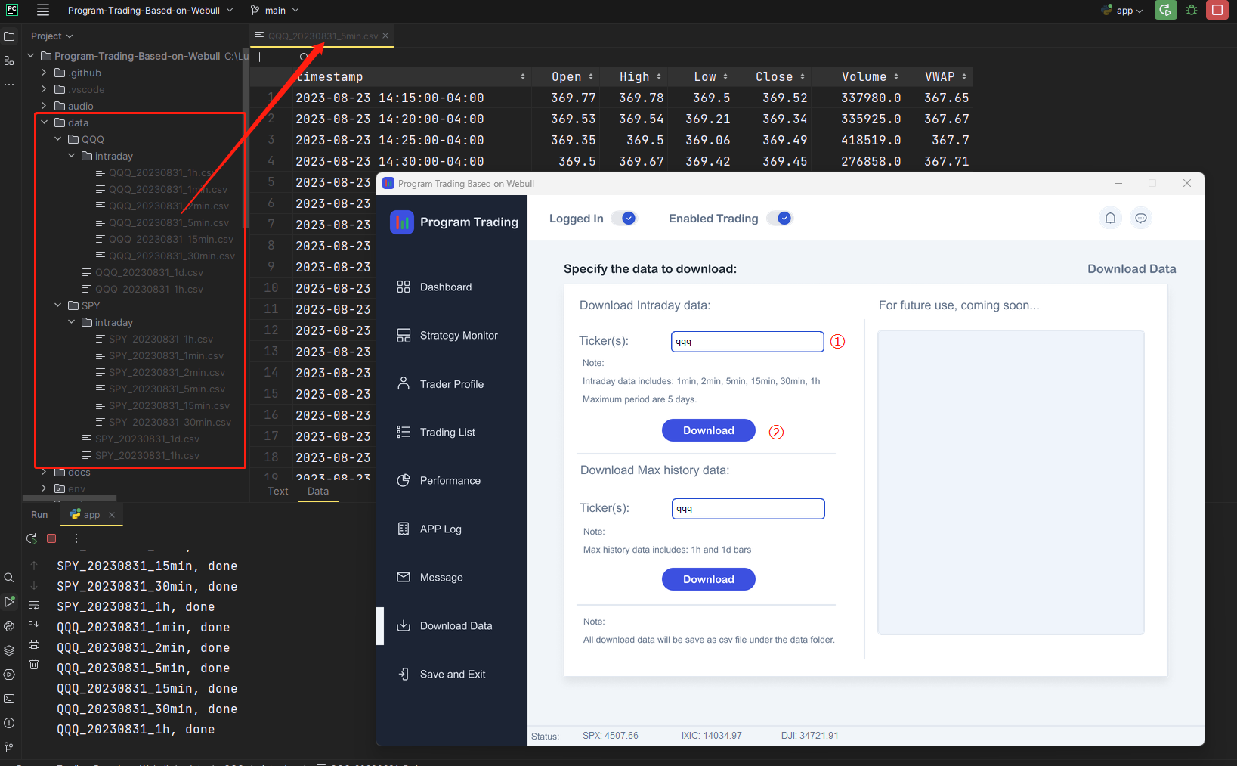Open the Structure tool window icon

click(x=9, y=60)
